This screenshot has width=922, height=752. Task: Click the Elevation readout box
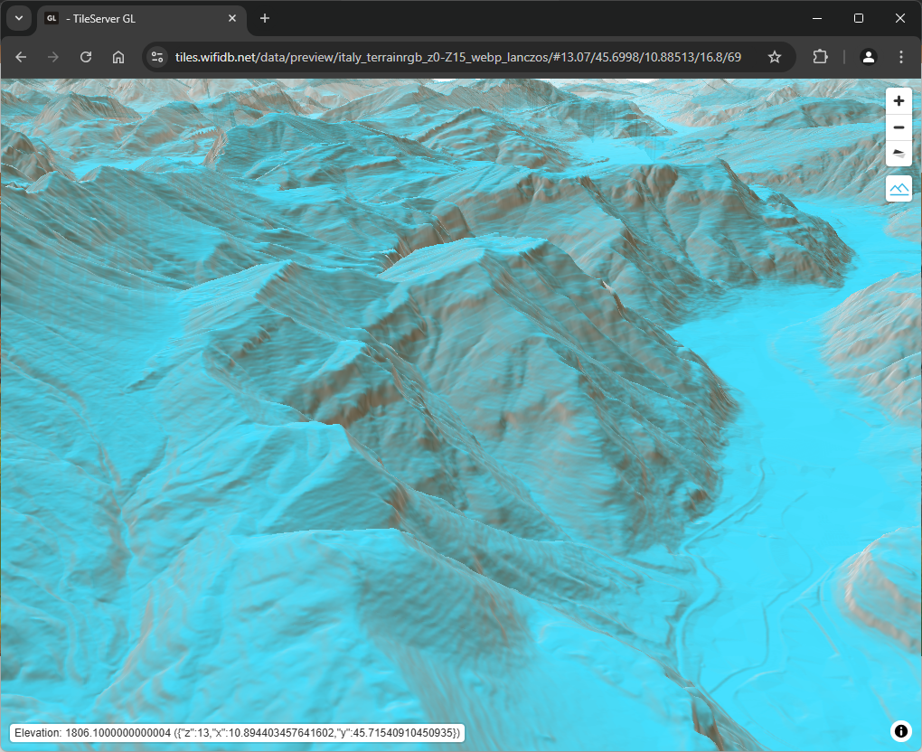click(237, 732)
